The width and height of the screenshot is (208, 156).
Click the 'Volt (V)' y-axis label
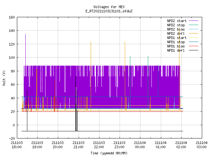coord(4,78)
